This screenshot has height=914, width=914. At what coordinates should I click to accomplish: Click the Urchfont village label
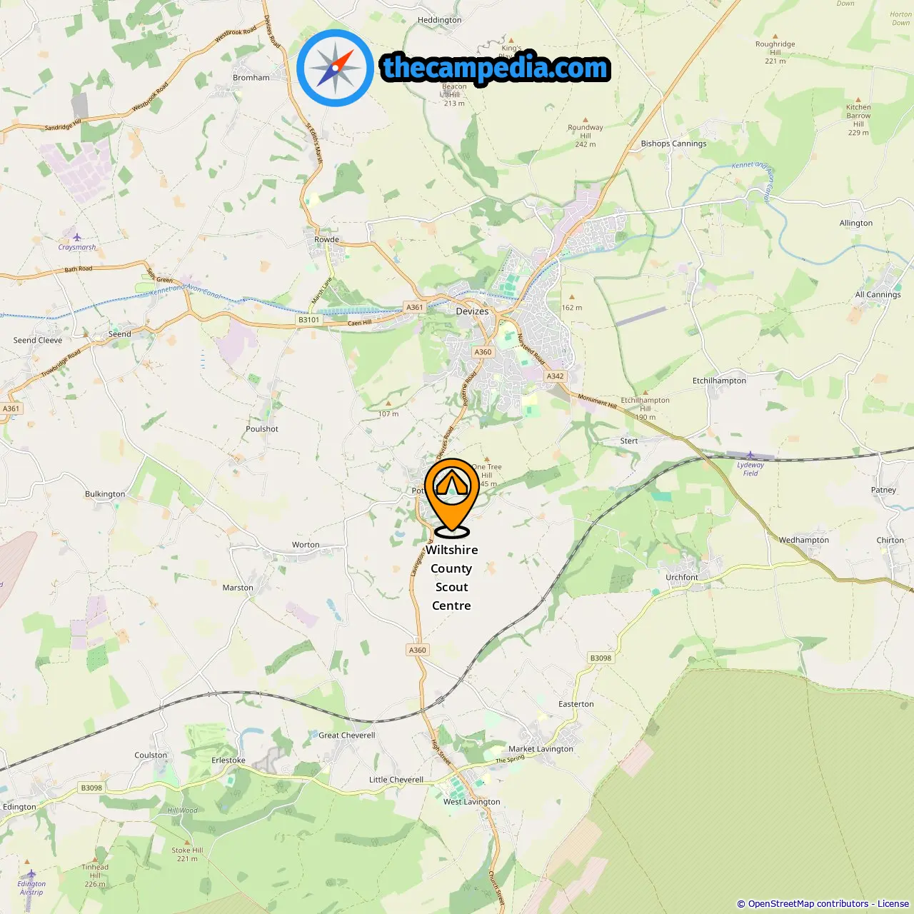tap(682, 578)
